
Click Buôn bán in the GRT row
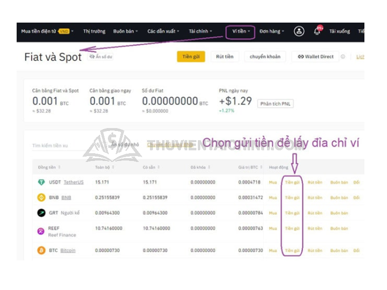tap(339, 213)
